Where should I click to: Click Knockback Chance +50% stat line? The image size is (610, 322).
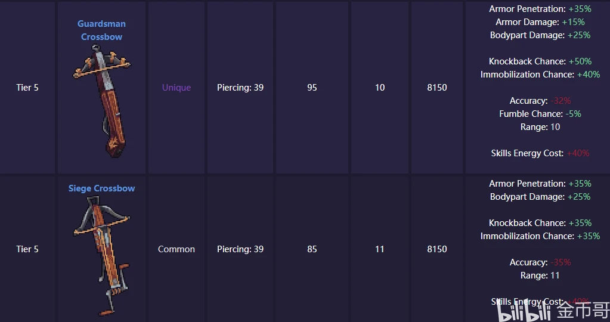(x=540, y=61)
